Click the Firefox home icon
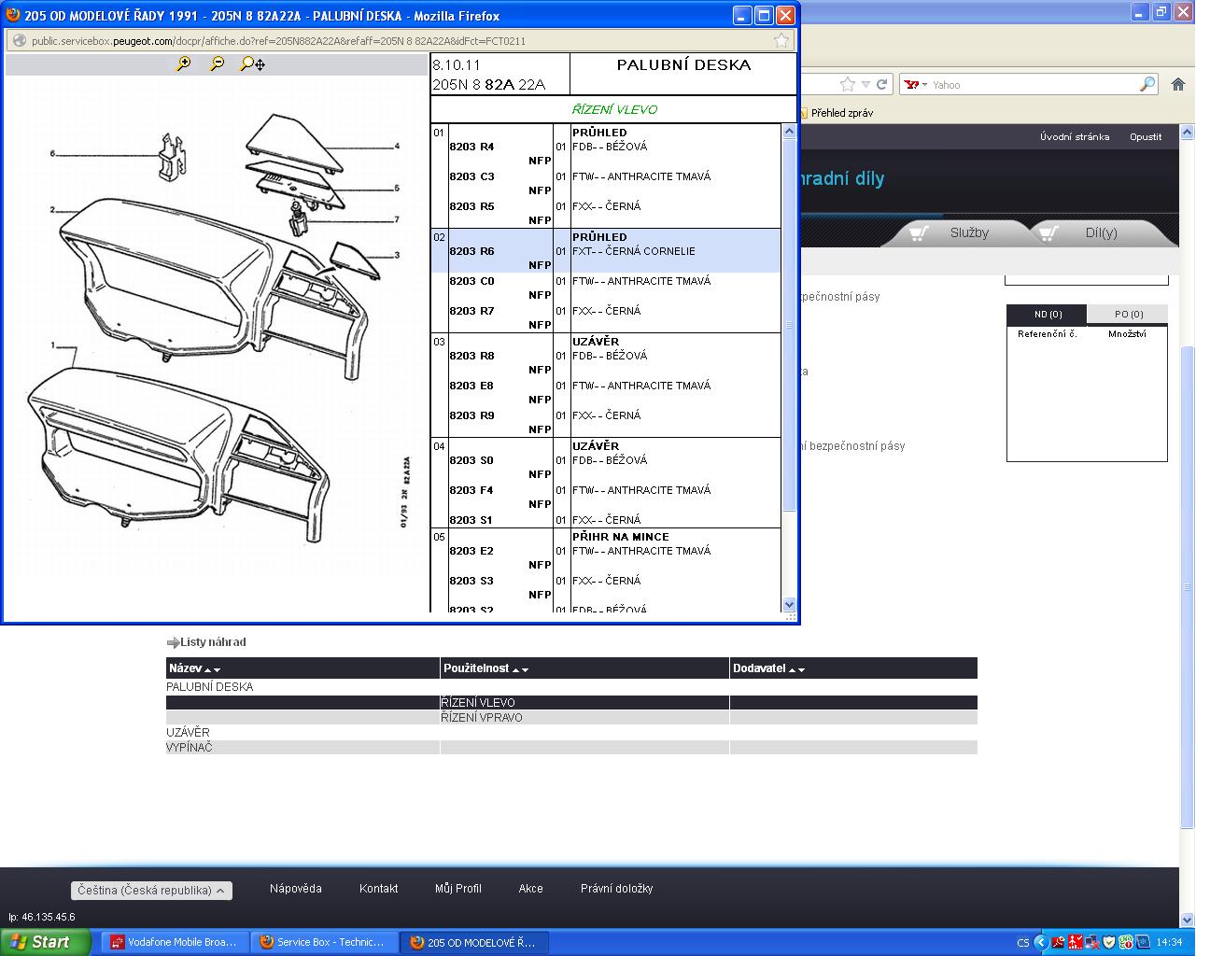Image resolution: width=1210 pixels, height=956 pixels. tap(1178, 84)
